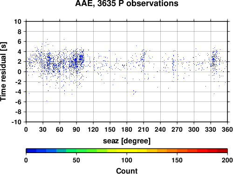This screenshot has height=174, width=233.
Task: Click the x-axis tick label 330
Action: (211, 129)
